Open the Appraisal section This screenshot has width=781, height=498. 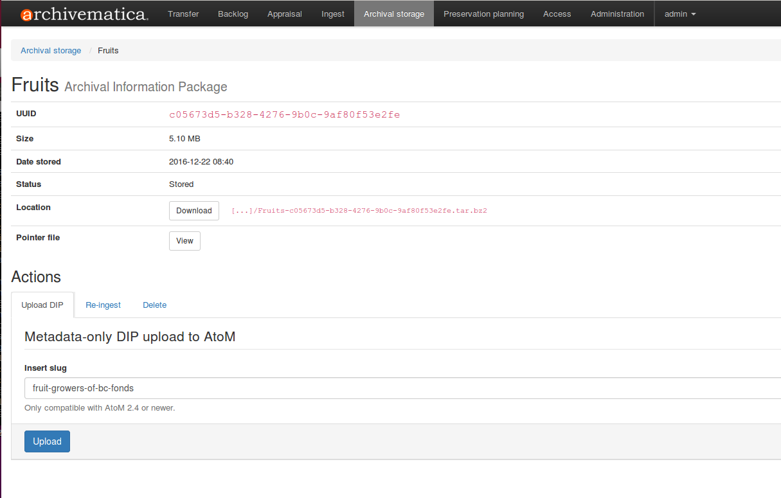(x=284, y=14)
